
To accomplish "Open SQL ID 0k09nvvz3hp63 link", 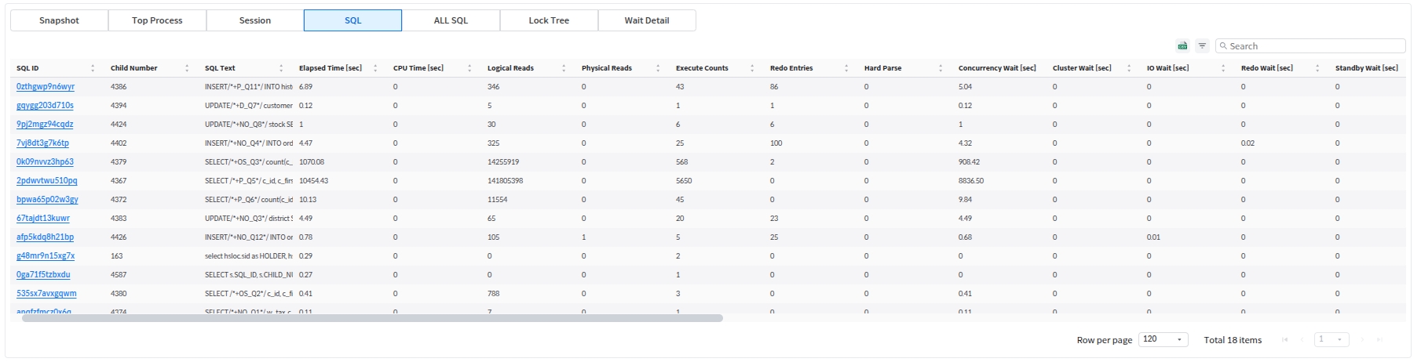I will click(45, 162).
